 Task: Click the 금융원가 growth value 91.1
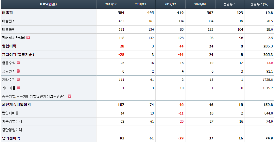[x=270, y=71]
